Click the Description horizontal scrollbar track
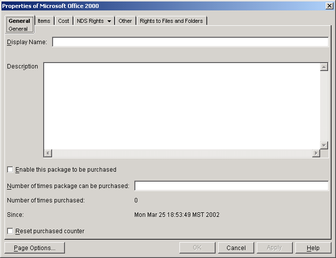Viewport: 336px width, 258px height. click(x=182, y=153)
